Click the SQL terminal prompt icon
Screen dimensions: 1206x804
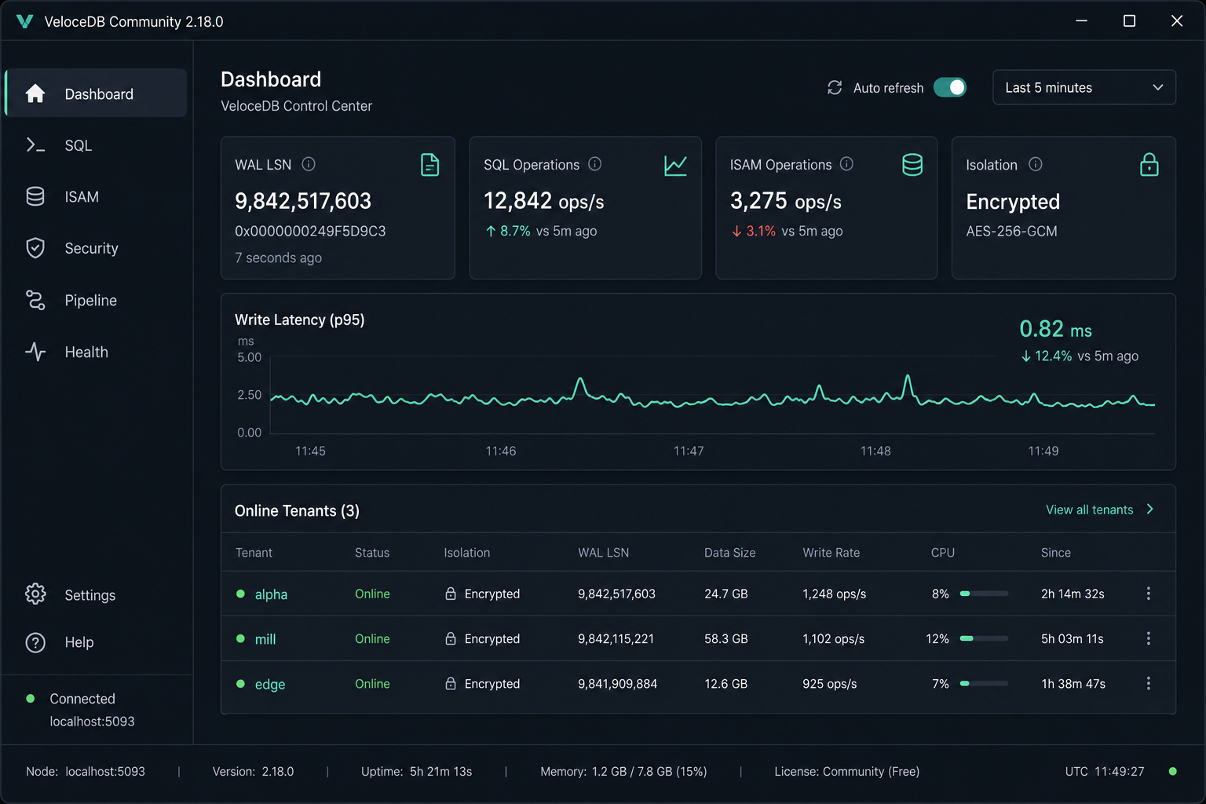coord(35,144)
